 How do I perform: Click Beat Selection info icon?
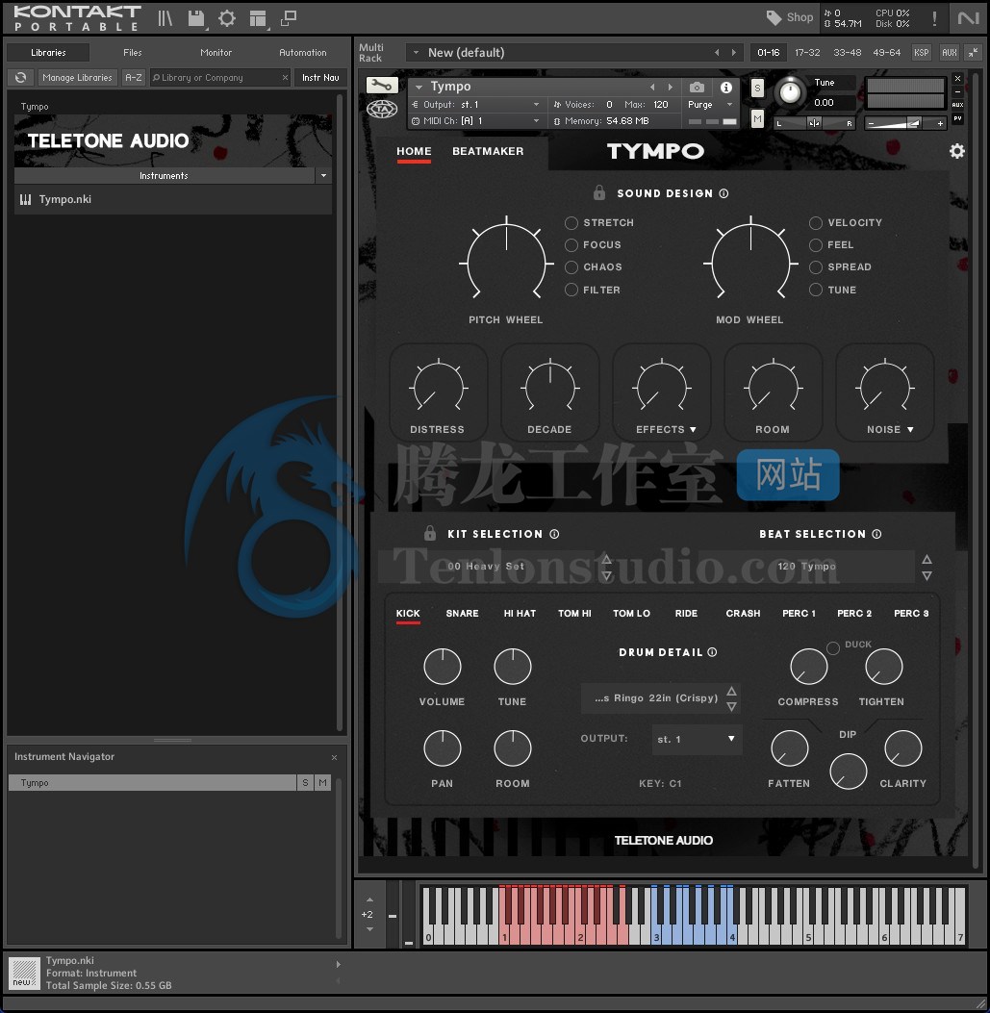tap(876, 534)
